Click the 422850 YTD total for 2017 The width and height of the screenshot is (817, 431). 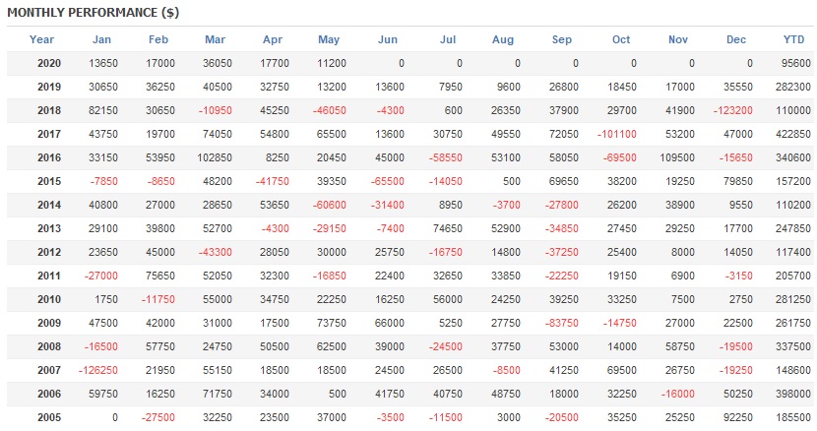tap(790, 134)
